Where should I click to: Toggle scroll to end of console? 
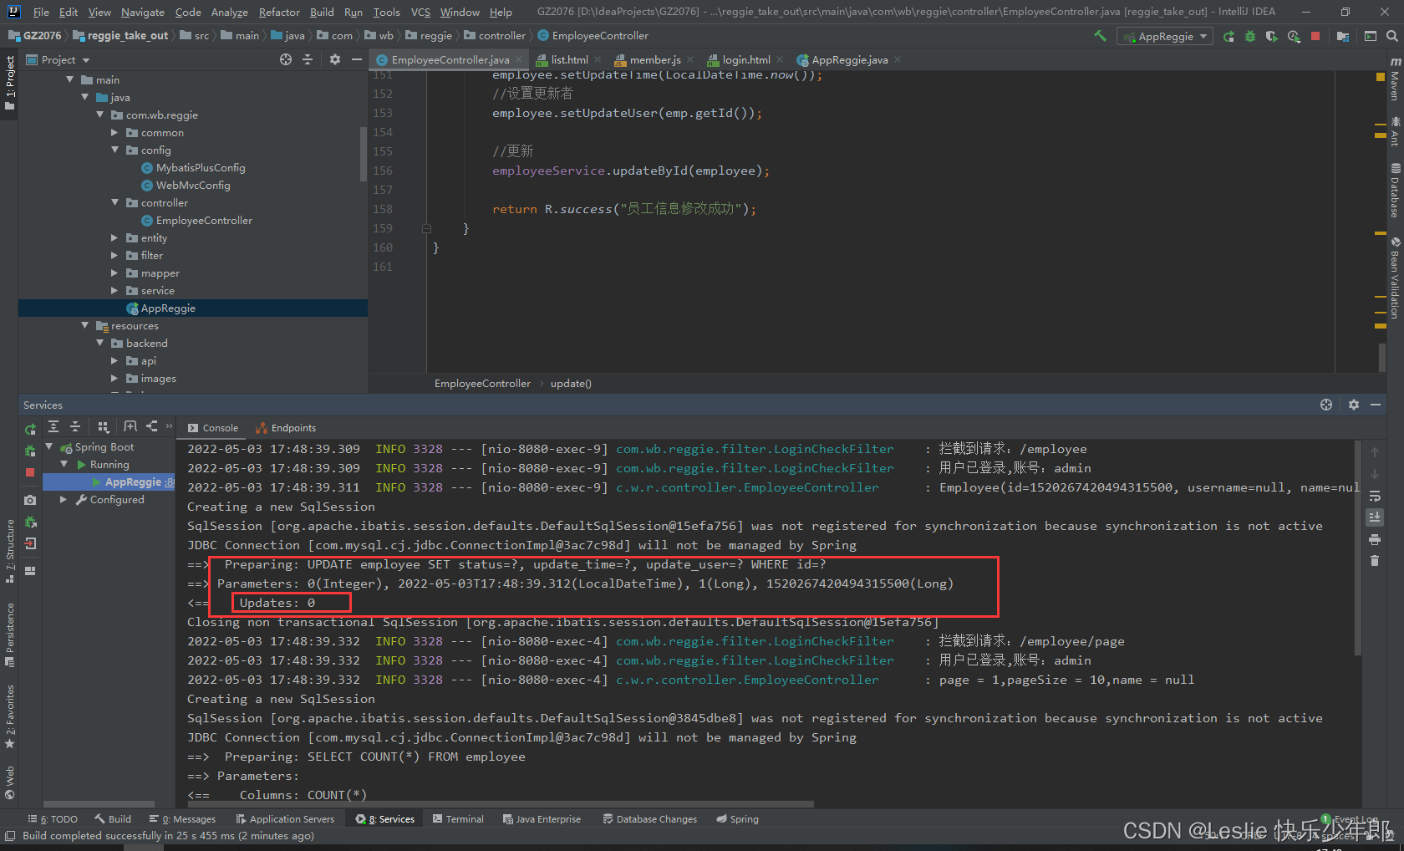click(1375, 517)
